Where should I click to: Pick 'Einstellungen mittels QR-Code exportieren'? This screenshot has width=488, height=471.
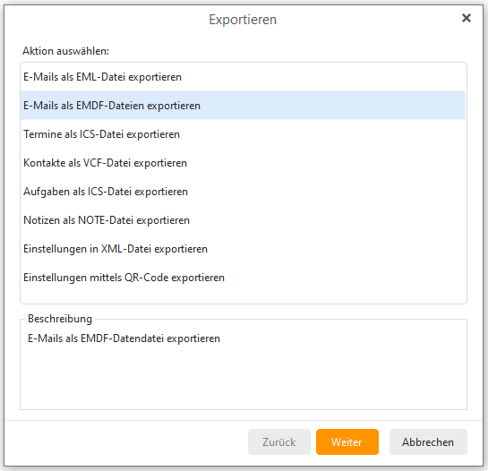(243, 278)
